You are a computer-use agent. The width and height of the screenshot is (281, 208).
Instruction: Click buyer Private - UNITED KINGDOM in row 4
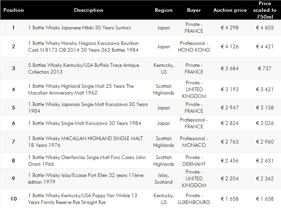click(x=194, y=89)
